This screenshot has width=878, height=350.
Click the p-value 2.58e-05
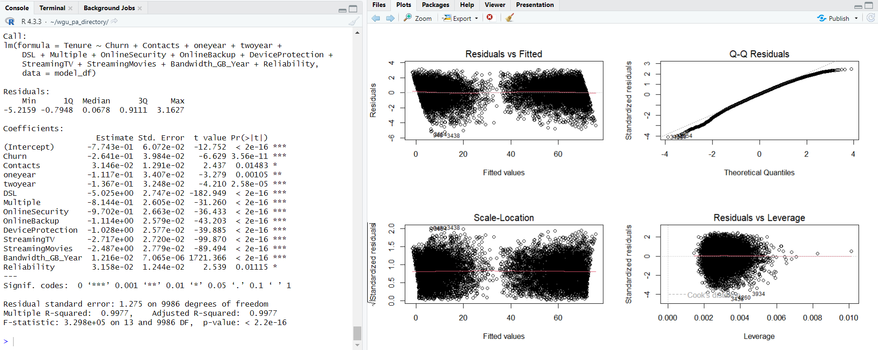tap(250, 184)
